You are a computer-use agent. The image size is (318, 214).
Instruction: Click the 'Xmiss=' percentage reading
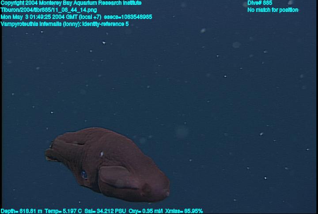[184, 211]
